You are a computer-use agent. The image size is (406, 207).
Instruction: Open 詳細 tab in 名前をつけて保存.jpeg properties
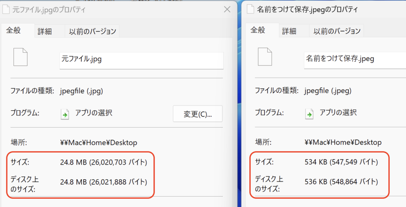click(294, 31)
